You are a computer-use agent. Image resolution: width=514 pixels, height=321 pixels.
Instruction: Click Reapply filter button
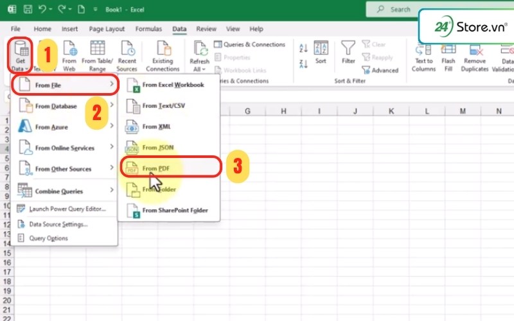coord(377,57)
